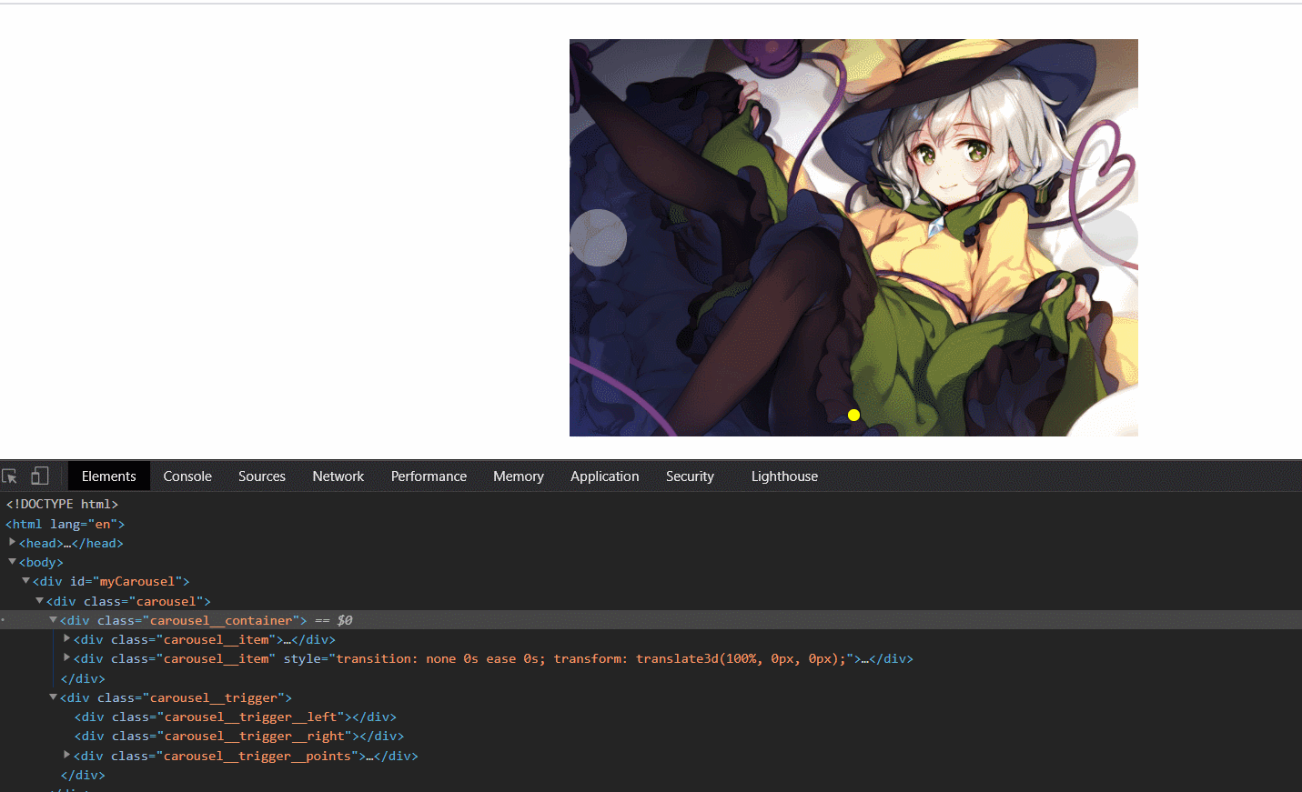Expand the first carousel__item node
The width and height of the screenshot is (1302, 792).
click(x=66, y=639)
